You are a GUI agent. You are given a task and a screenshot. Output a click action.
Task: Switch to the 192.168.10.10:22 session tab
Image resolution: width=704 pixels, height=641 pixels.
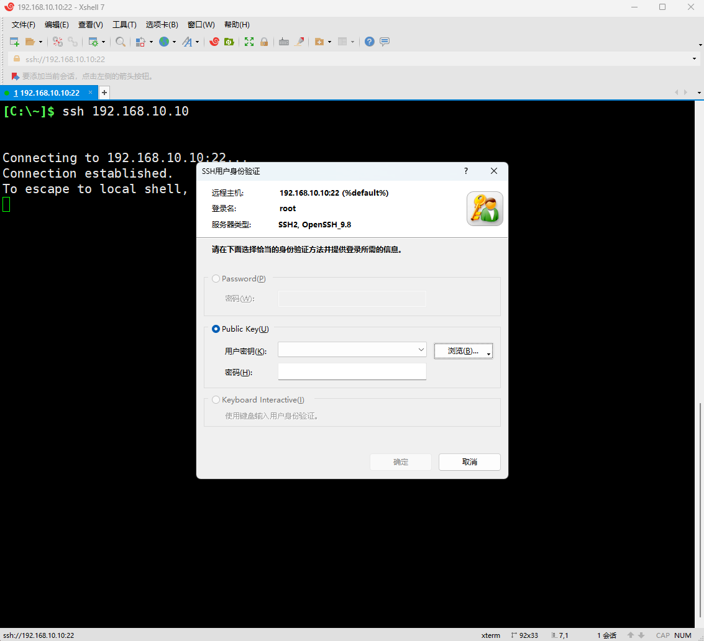[x=47, y=93]
